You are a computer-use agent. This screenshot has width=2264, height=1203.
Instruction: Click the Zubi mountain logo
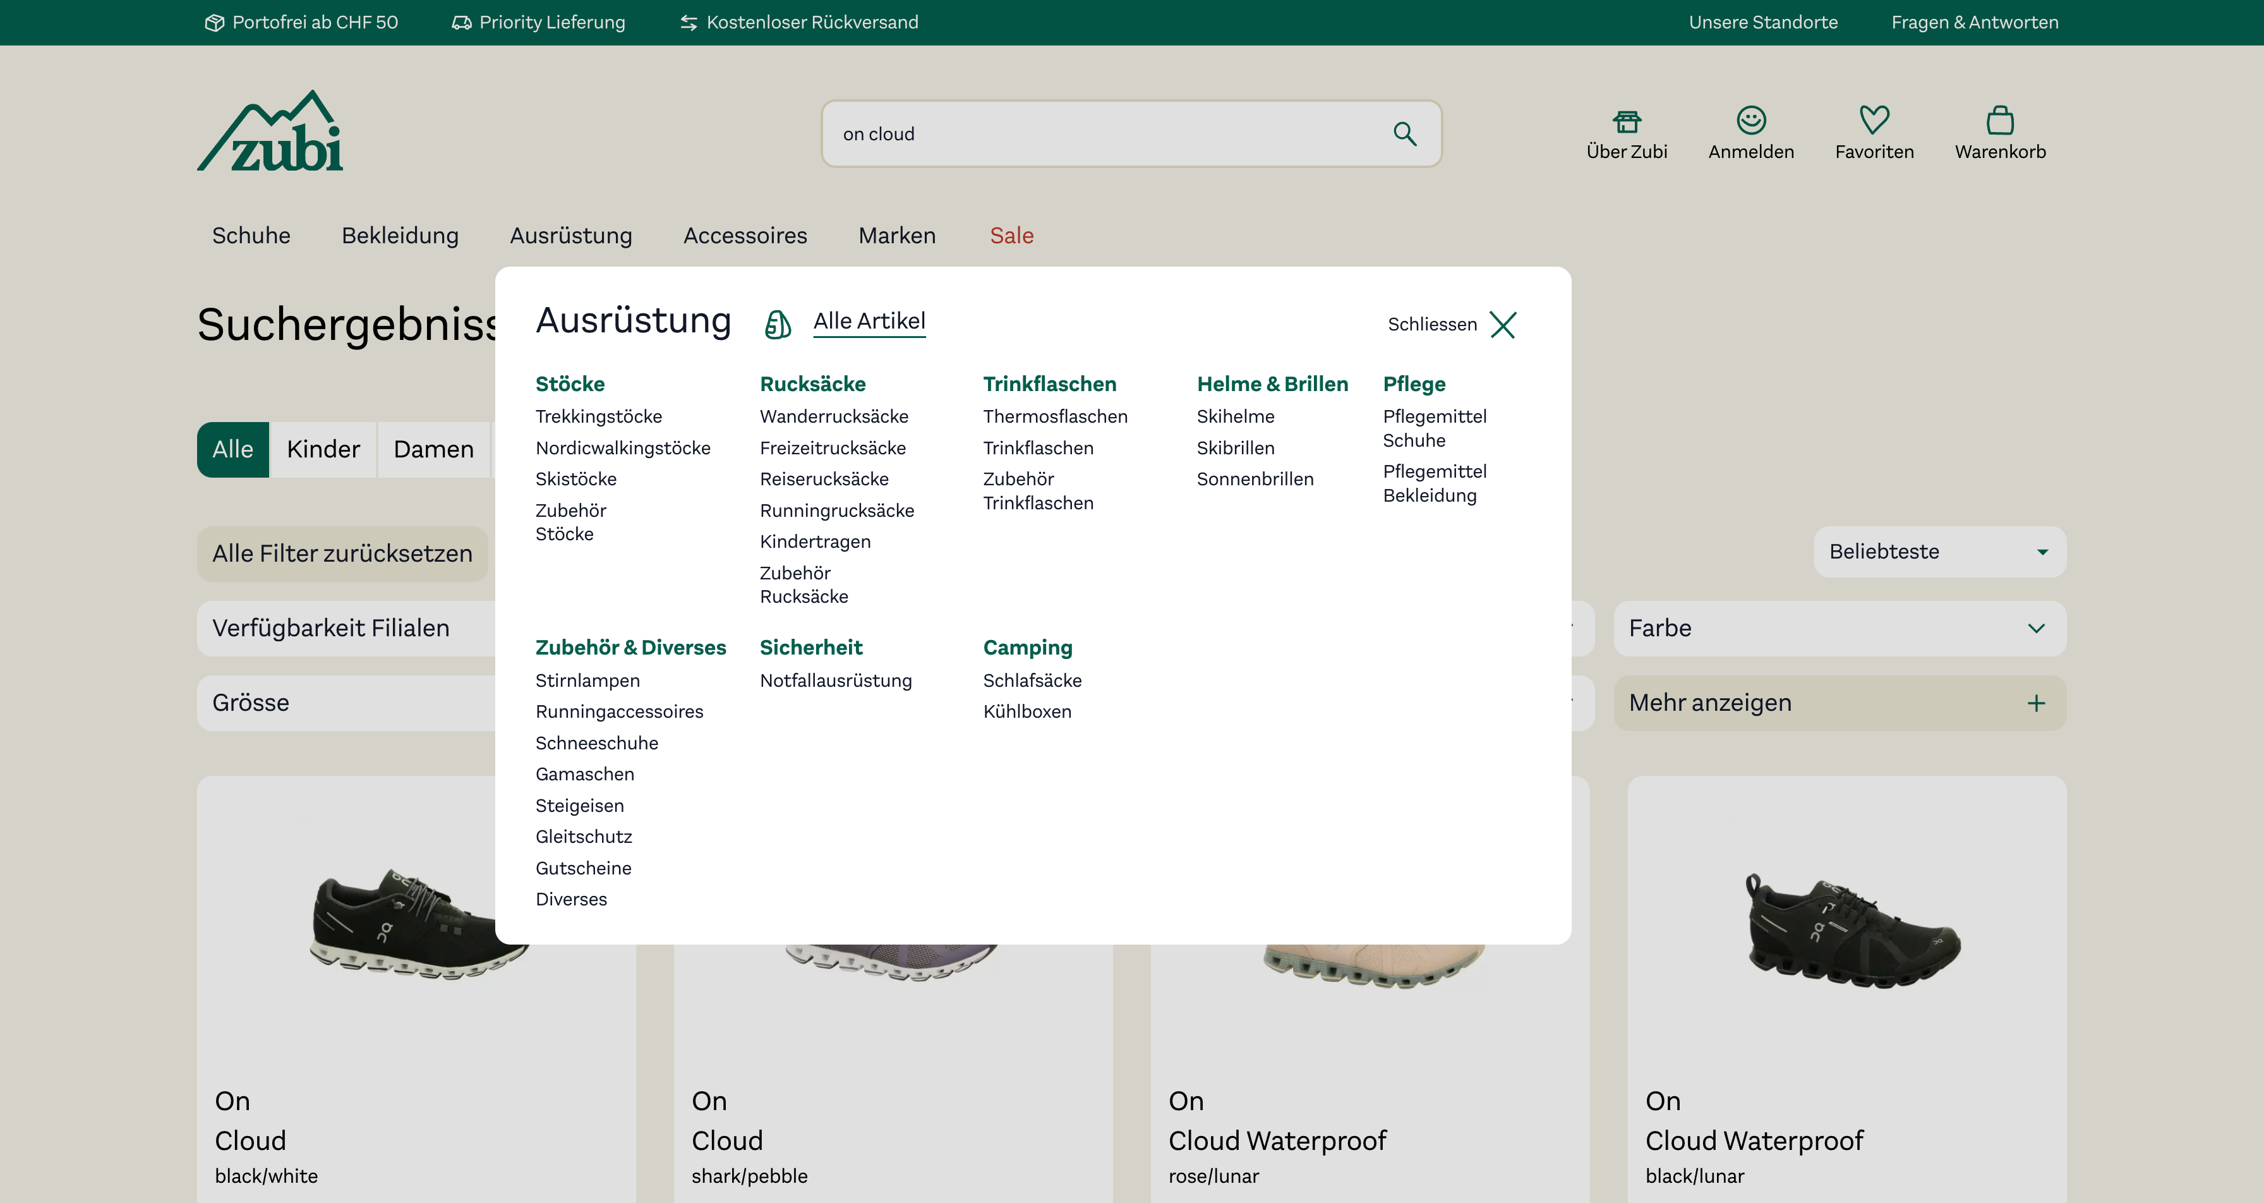271,132
